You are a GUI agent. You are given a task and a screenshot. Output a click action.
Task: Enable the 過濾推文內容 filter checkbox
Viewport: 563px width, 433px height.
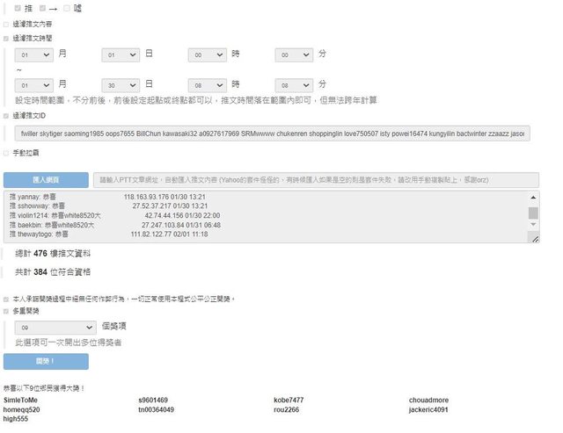[x=7, y=25]
